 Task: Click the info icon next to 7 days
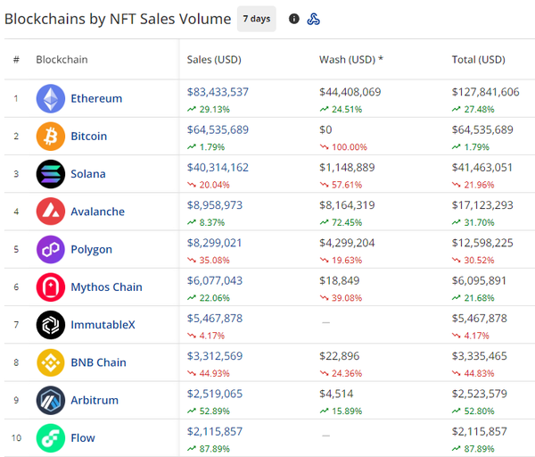click(x=294, y=19)
